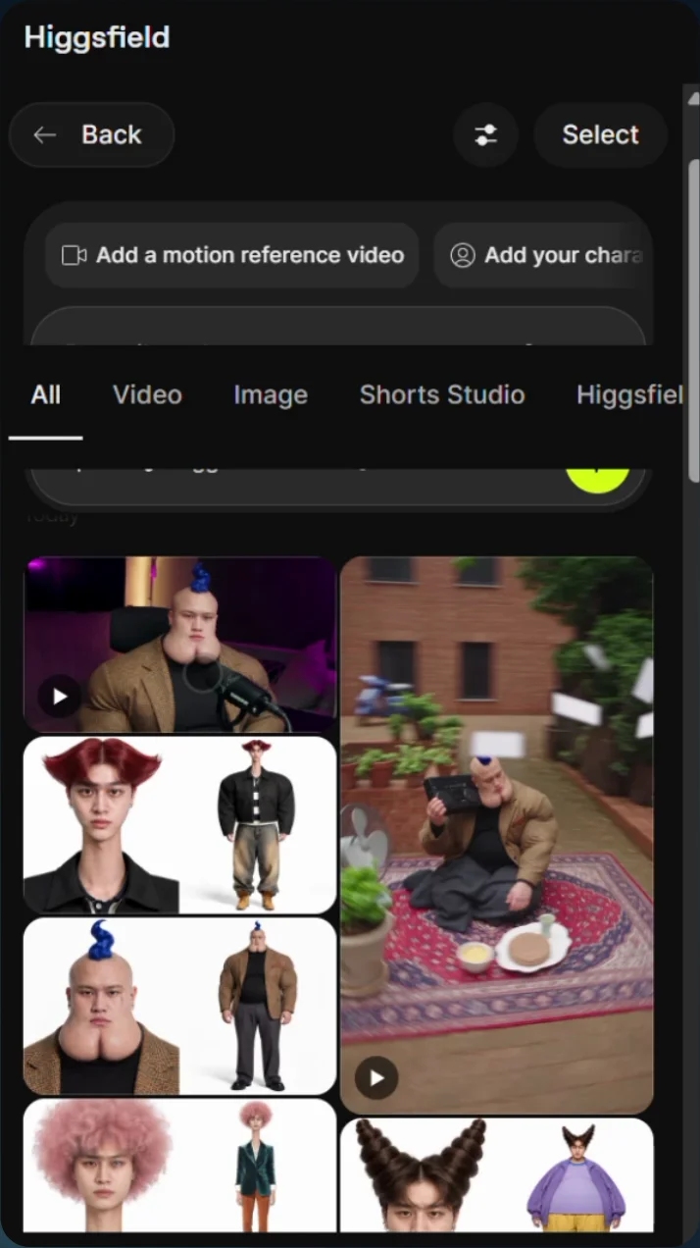Open the horn-braids purple sweater thumbnail
The image size is (700, 1248).
point(497,1174)
